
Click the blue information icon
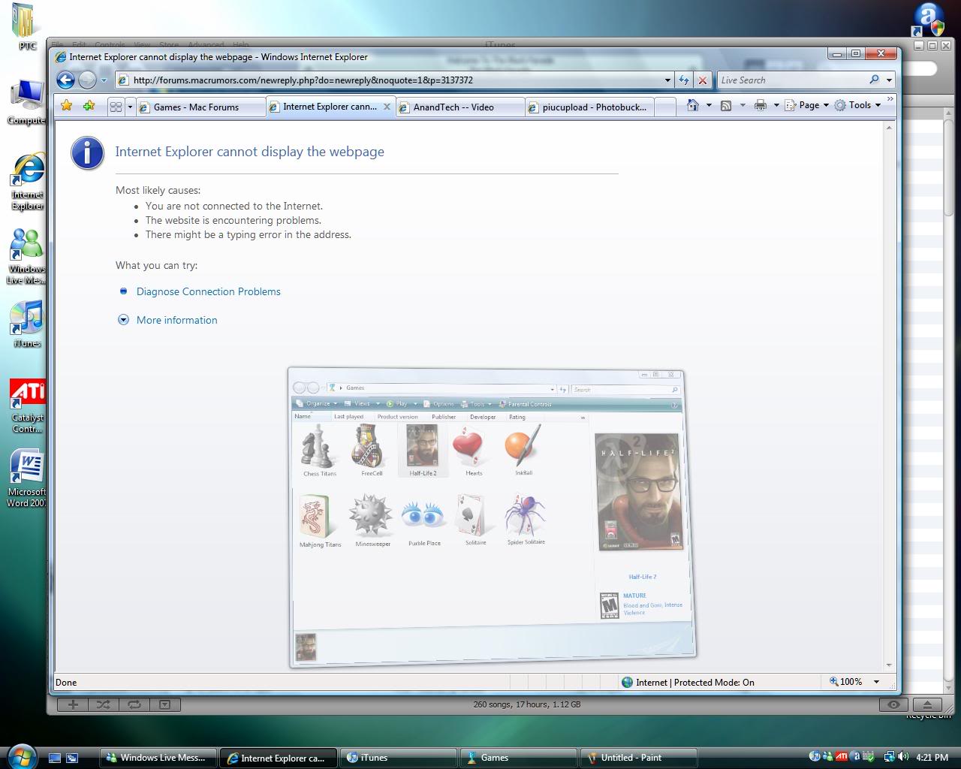pos(87,153)
